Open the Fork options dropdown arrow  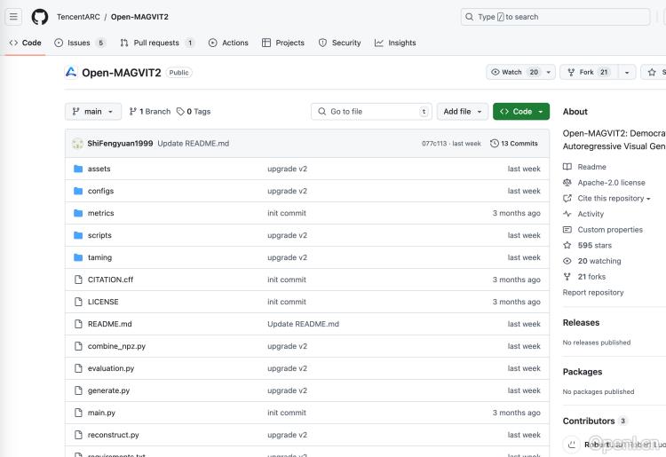click(628, 72)
